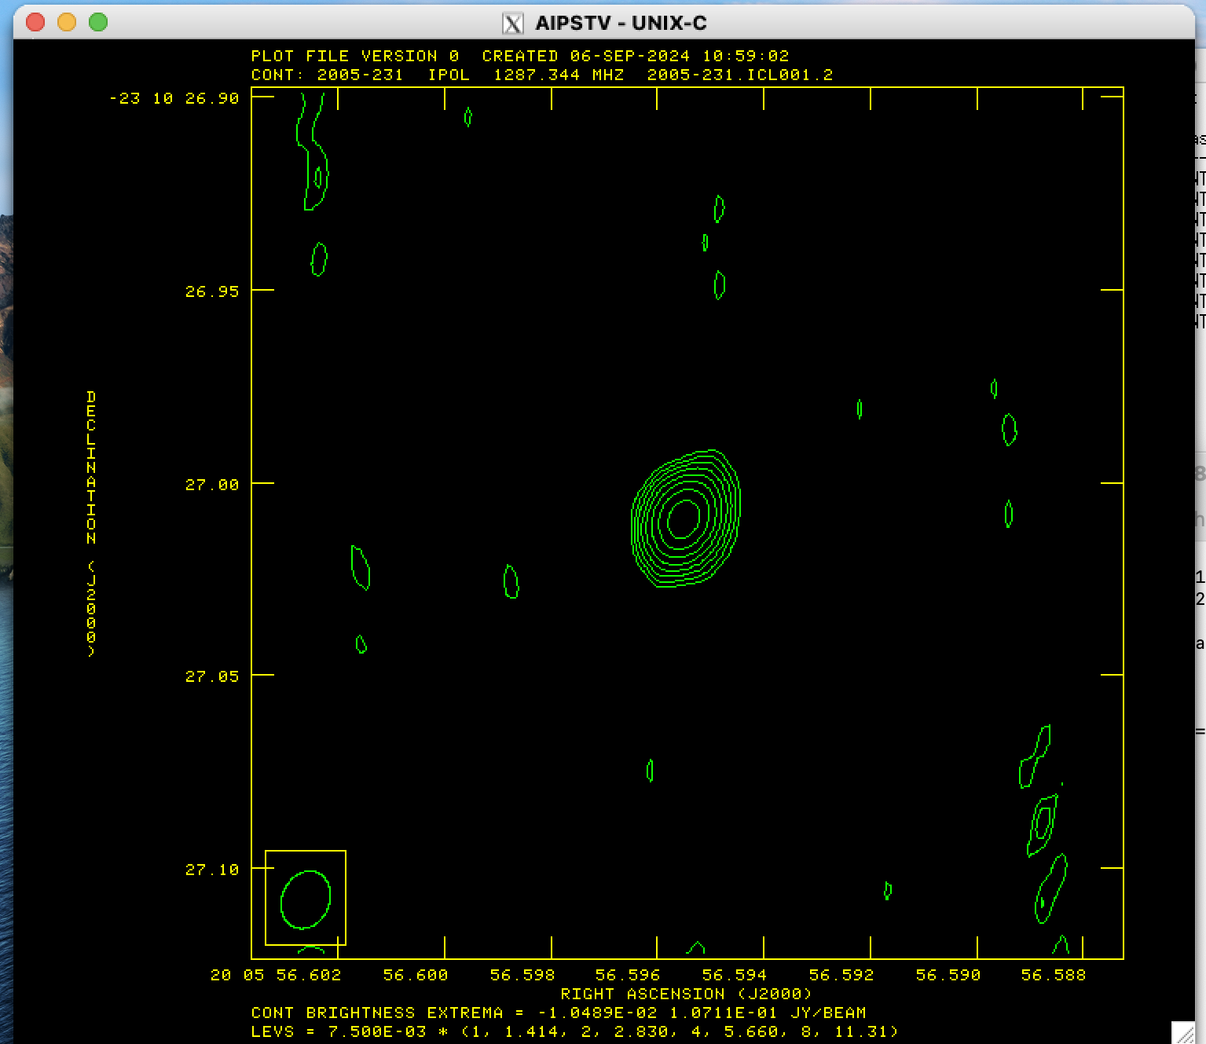Click the X11 icon in the title bar

512,24
